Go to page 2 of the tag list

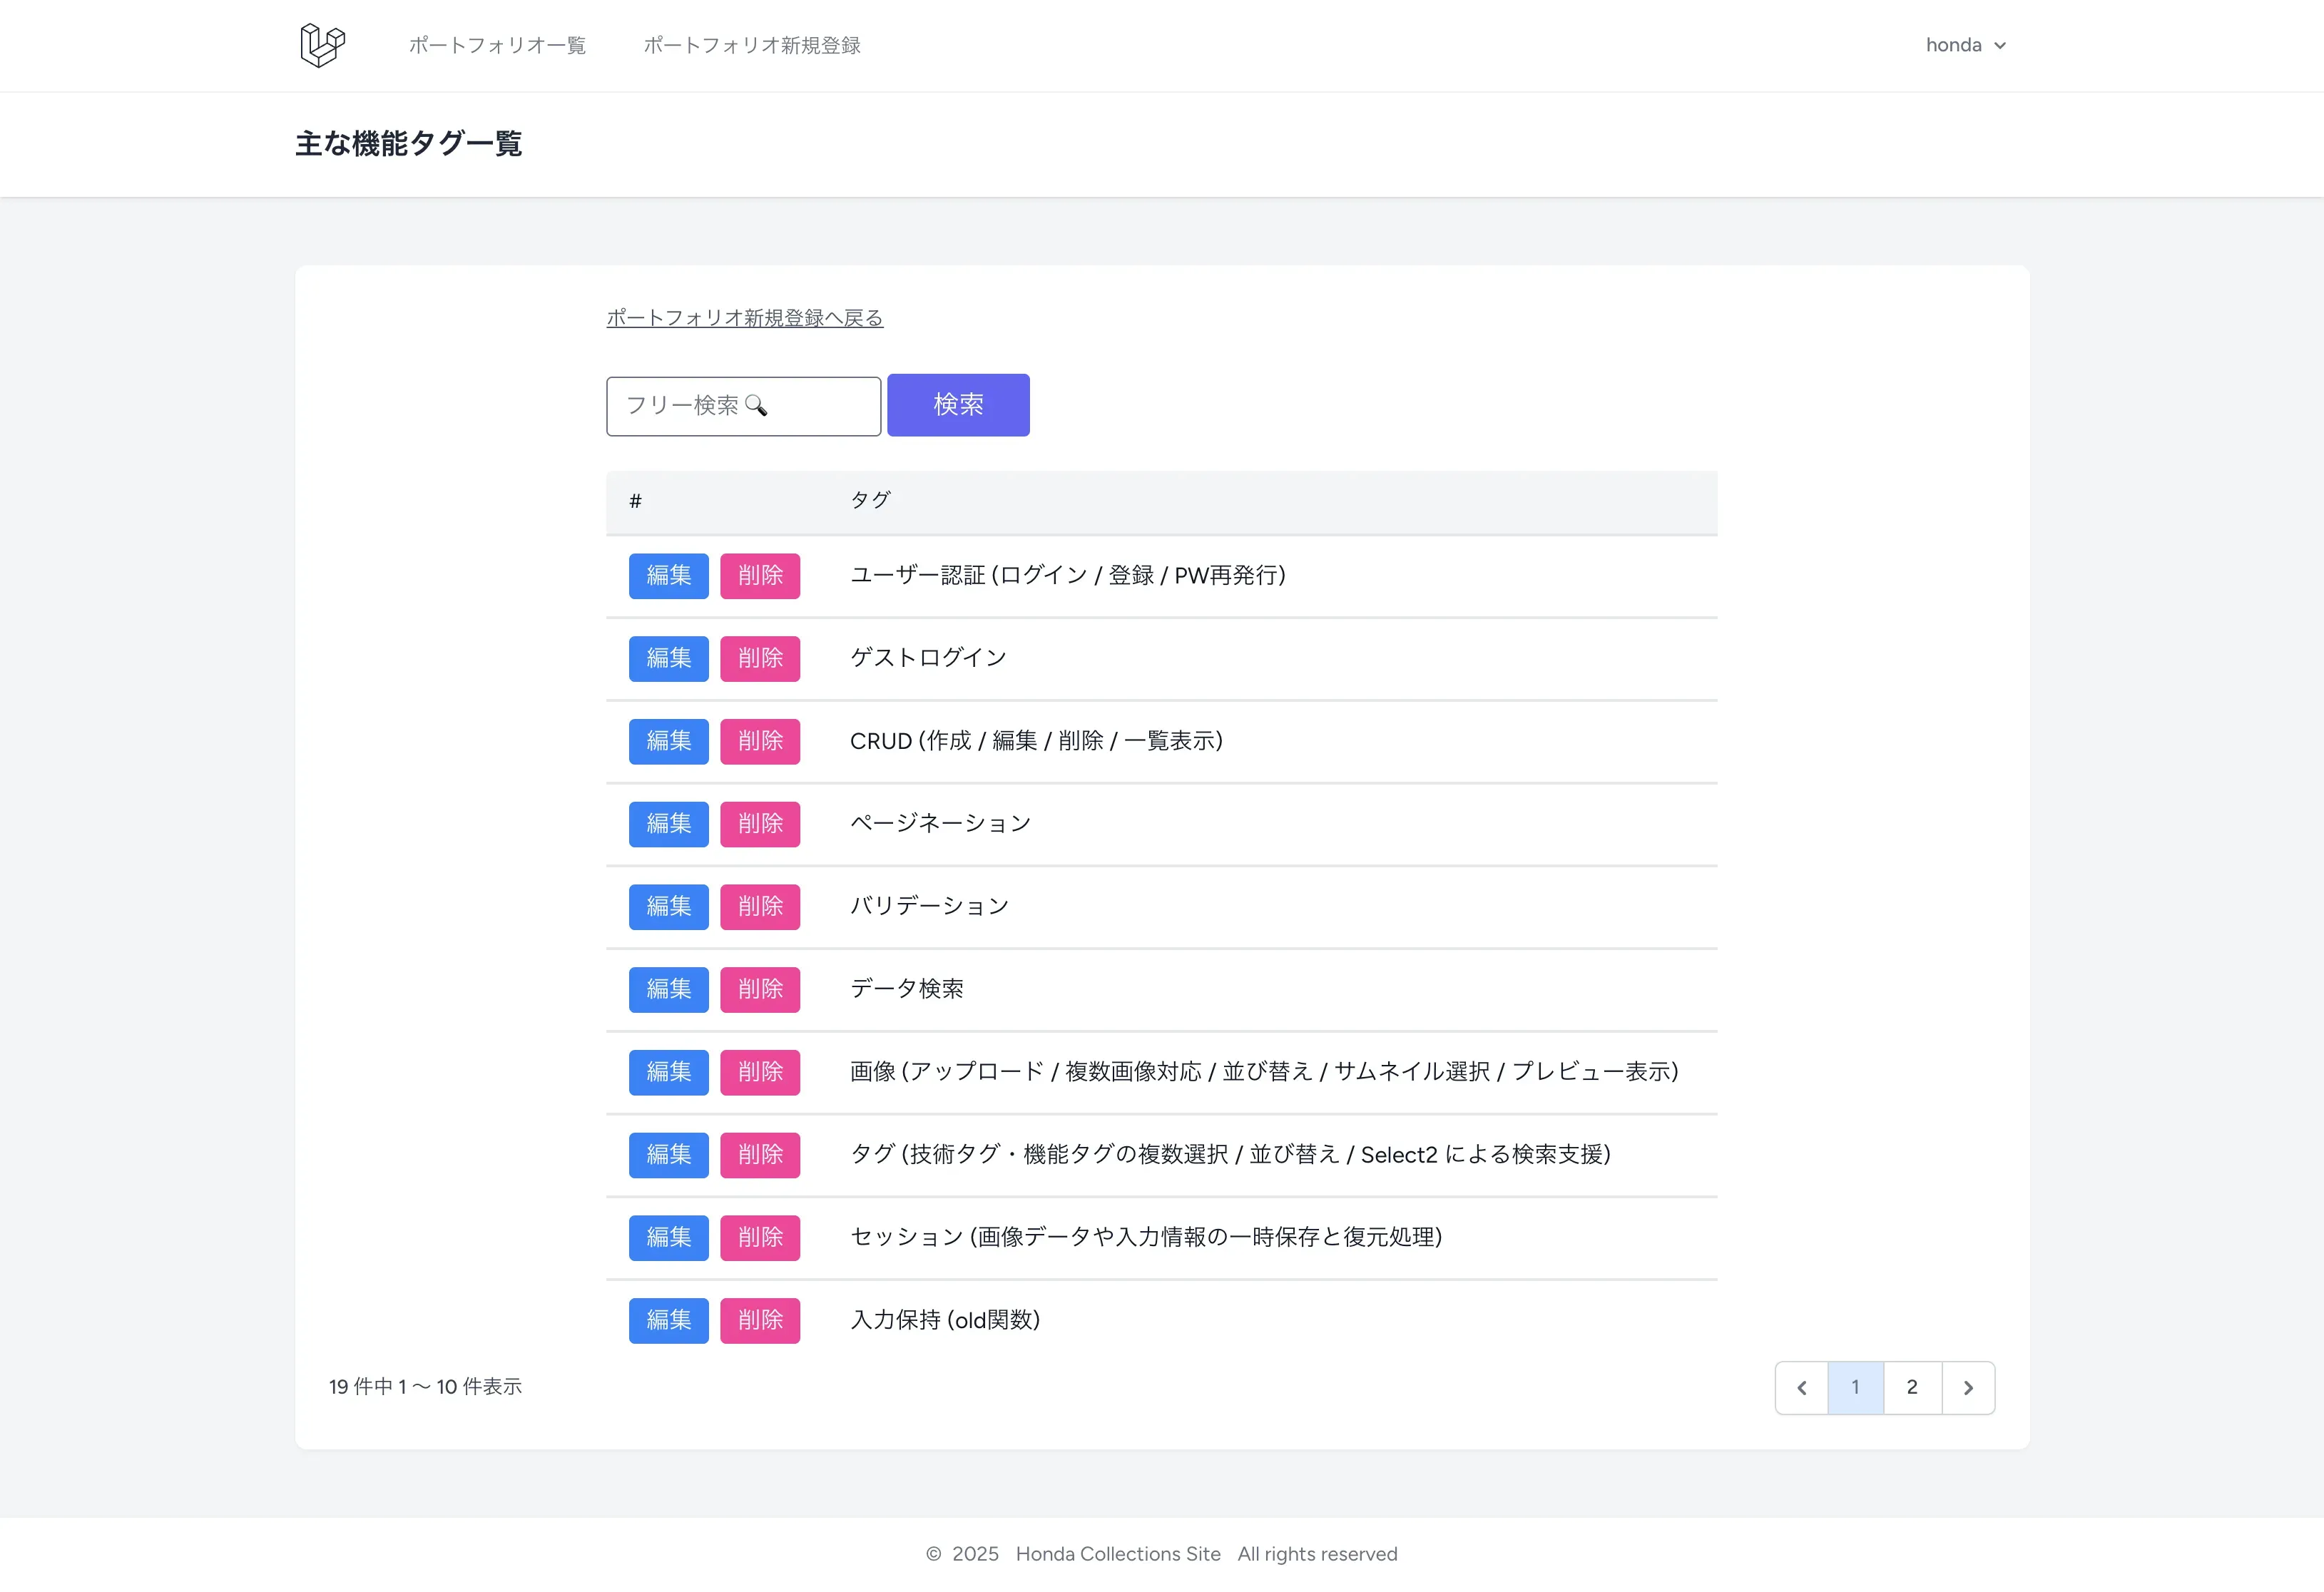click(1911, 1387)
